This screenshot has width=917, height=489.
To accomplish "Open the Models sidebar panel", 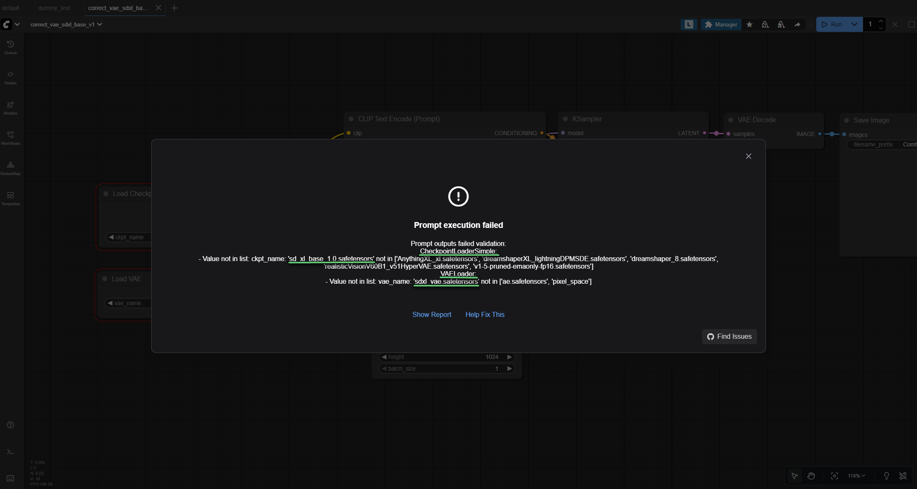I will [x=10, y=107].
